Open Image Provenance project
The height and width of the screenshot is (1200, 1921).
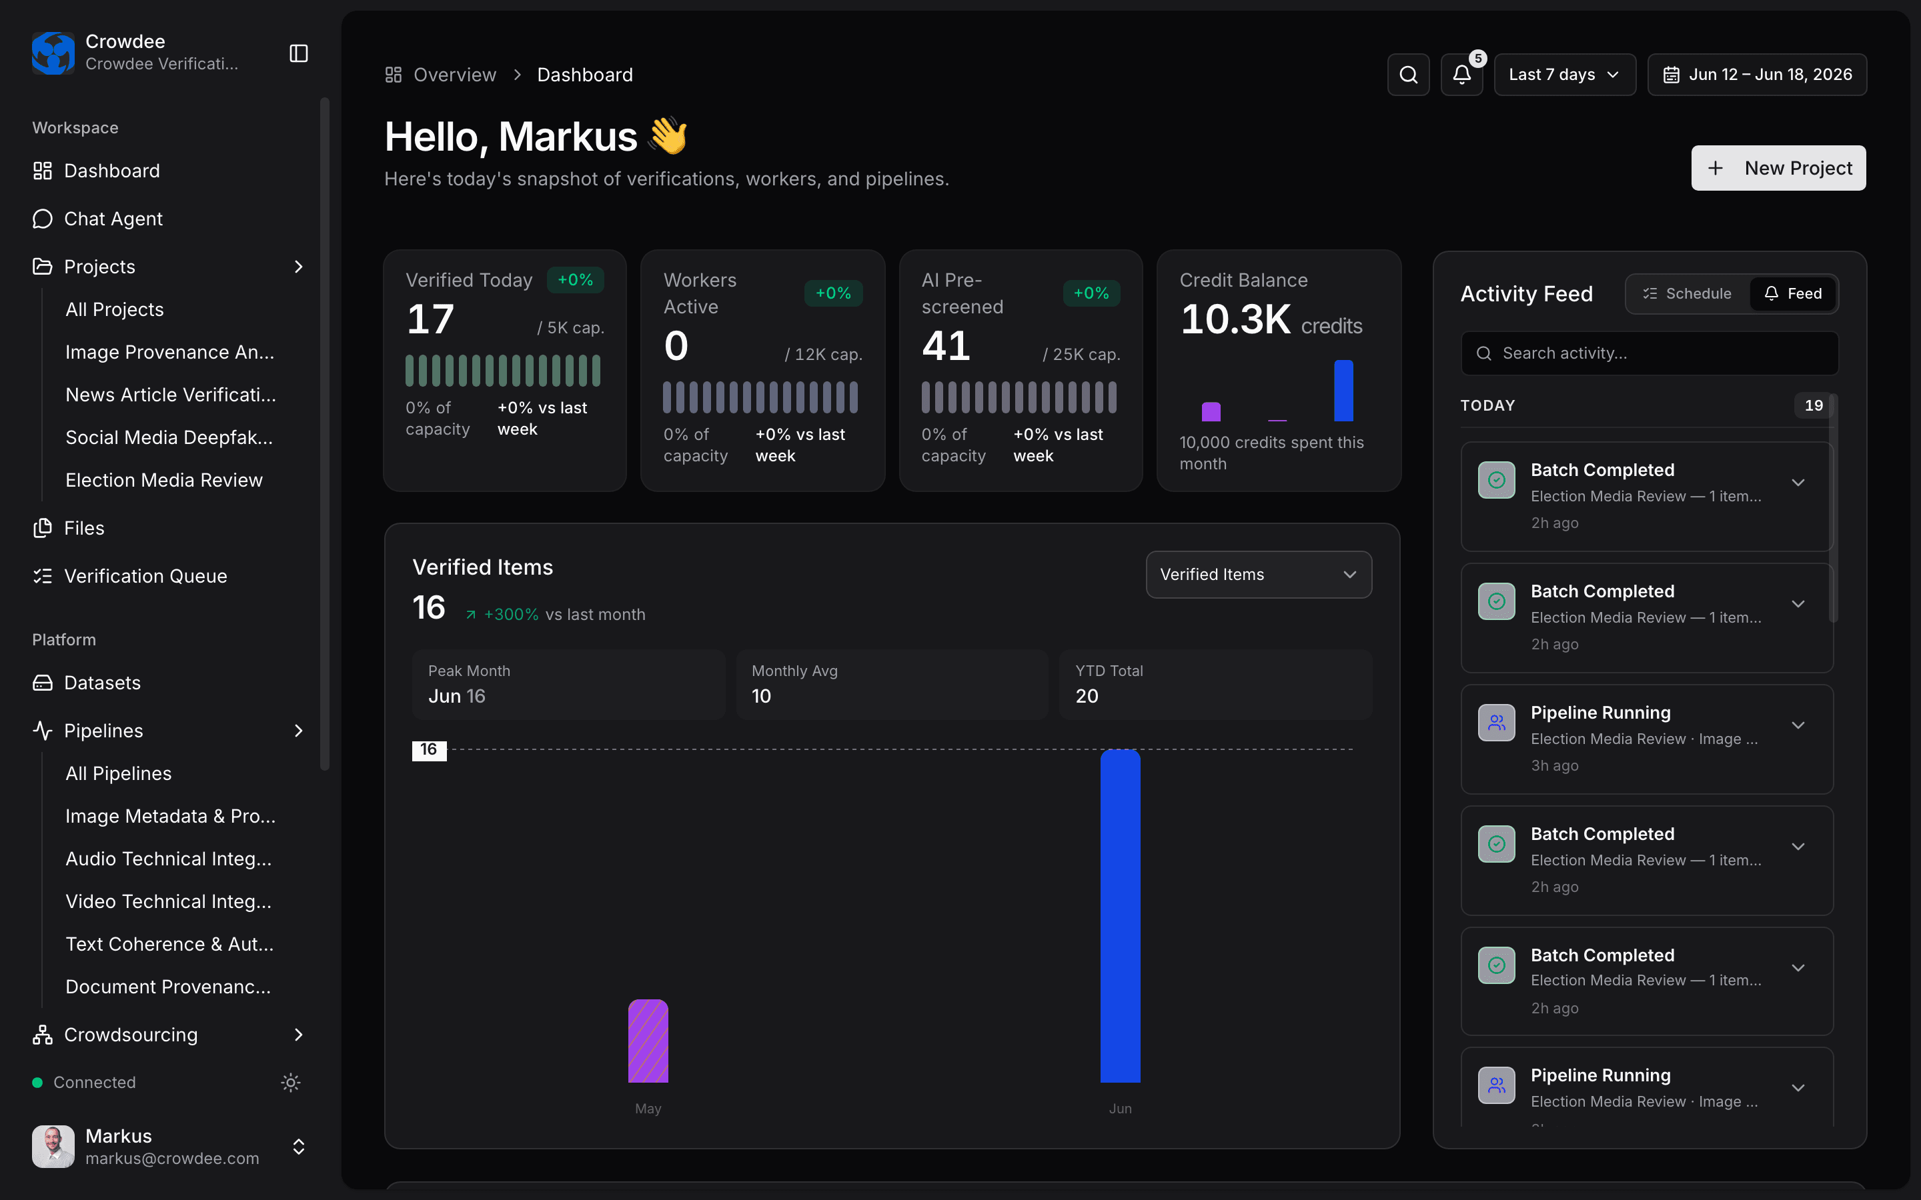point(170,353)
